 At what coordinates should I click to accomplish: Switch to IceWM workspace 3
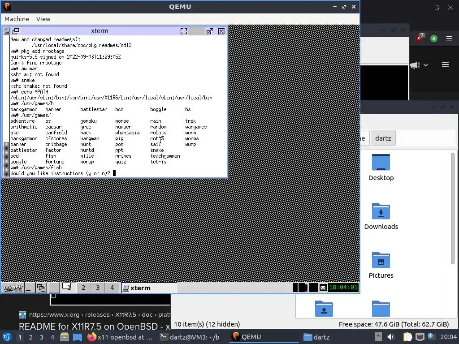pyautogui.click(x=98, y=288)
